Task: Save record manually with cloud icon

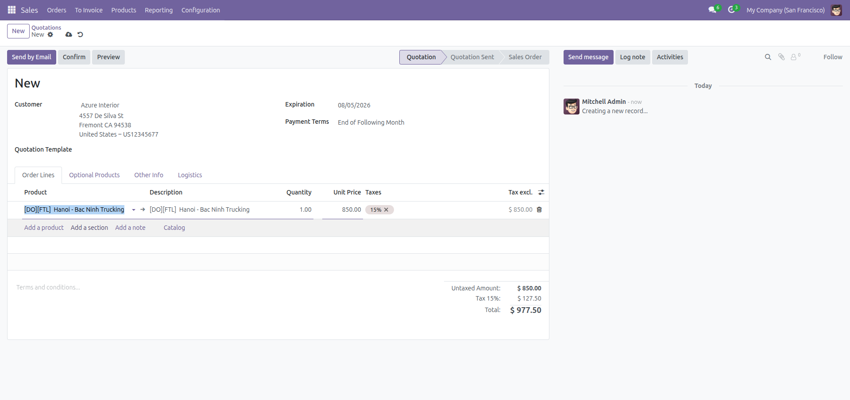Action: [x=69, y=34]
